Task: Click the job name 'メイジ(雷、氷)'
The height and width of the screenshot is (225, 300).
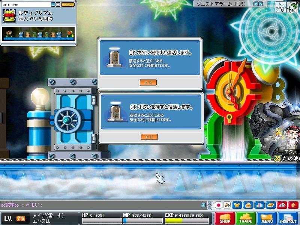Action: coord(48,215)
